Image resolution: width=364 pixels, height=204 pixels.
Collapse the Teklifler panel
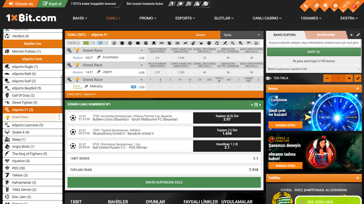[x=357, y=178]
